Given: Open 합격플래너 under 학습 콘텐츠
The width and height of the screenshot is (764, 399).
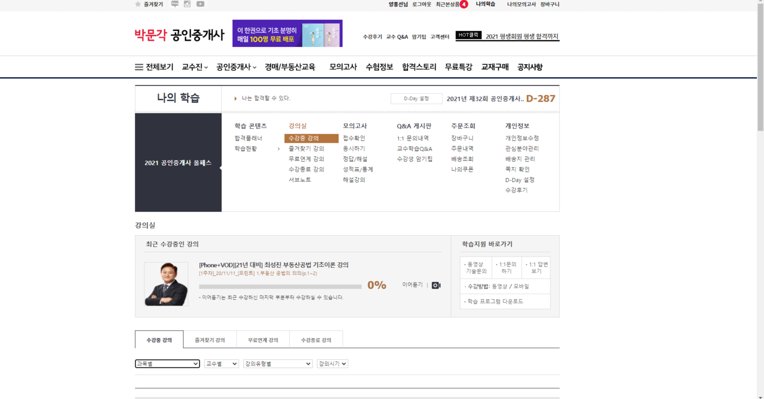Looking at the screenshot, I should click(x=248, y=138).
